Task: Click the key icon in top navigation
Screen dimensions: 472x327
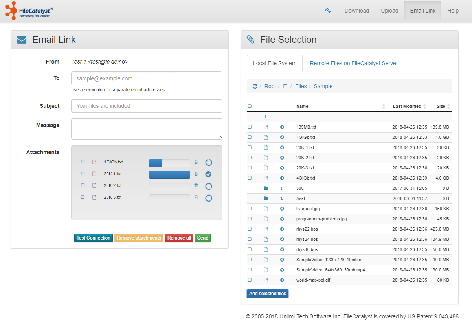Action: click(328, 11)
